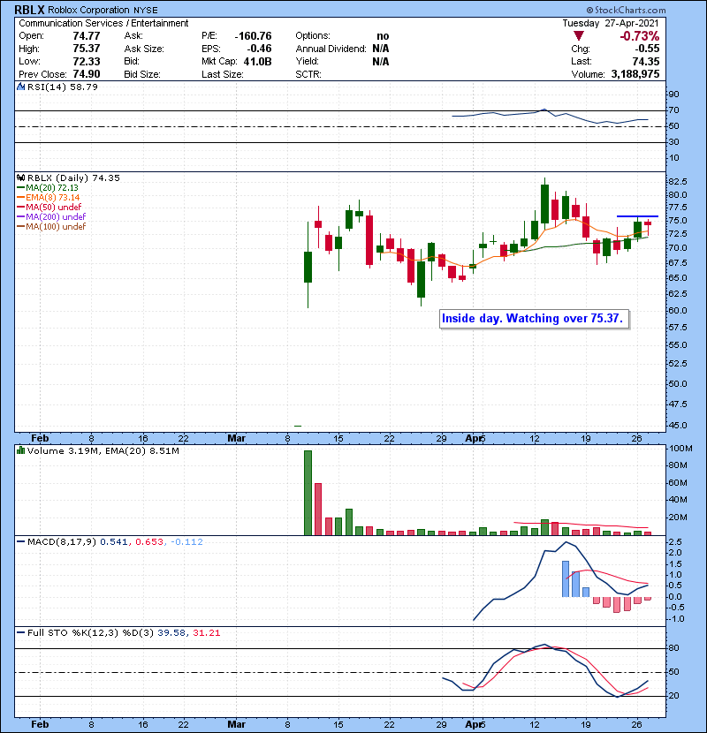This screenshot has height=733, width=707.
Task: Click the NYSE exchange label
Action: coord(146,11)
